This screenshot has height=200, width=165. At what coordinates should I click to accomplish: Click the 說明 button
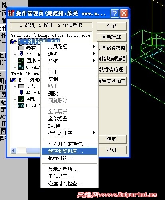pos(112,150)
